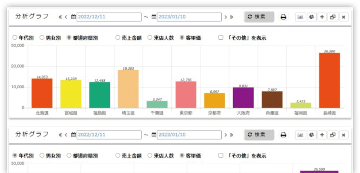Switch the top panel to pie chart view
This screenshot has width=360, height=173.
pyautogui.click(x=311, y=17)
